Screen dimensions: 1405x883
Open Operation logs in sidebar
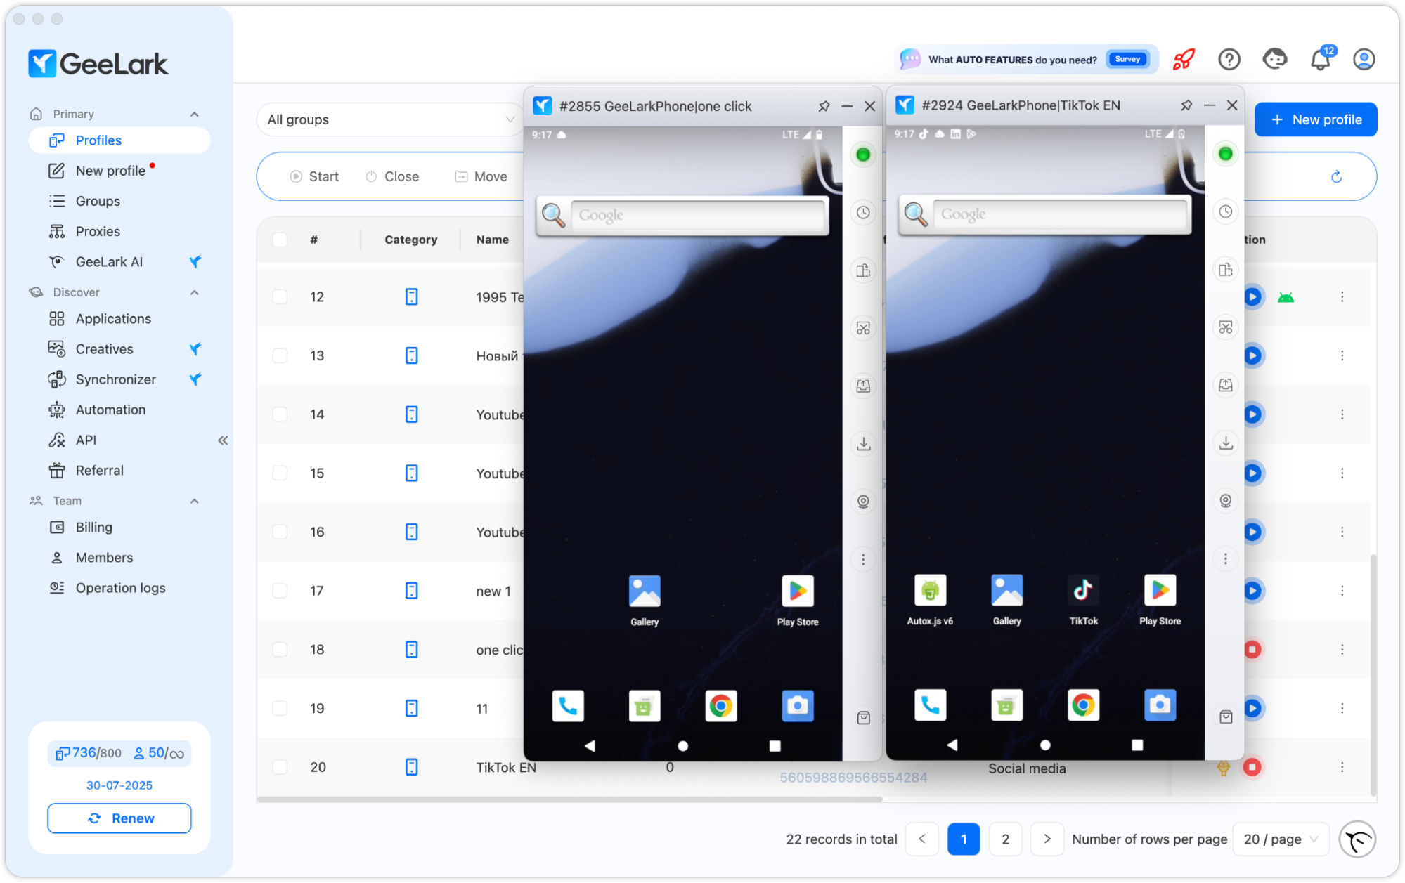coord(120,588)
